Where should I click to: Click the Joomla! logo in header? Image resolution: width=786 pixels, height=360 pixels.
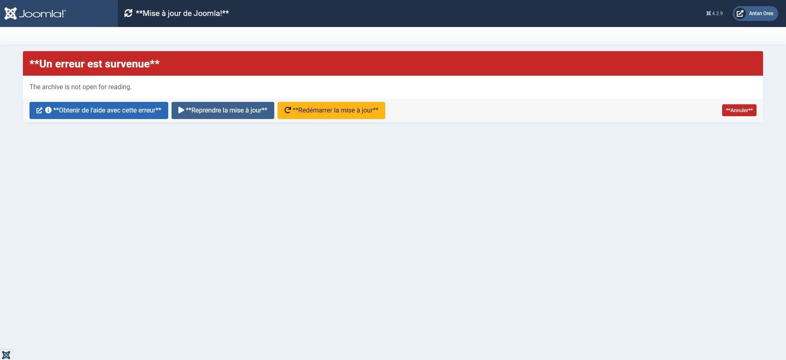35,13
